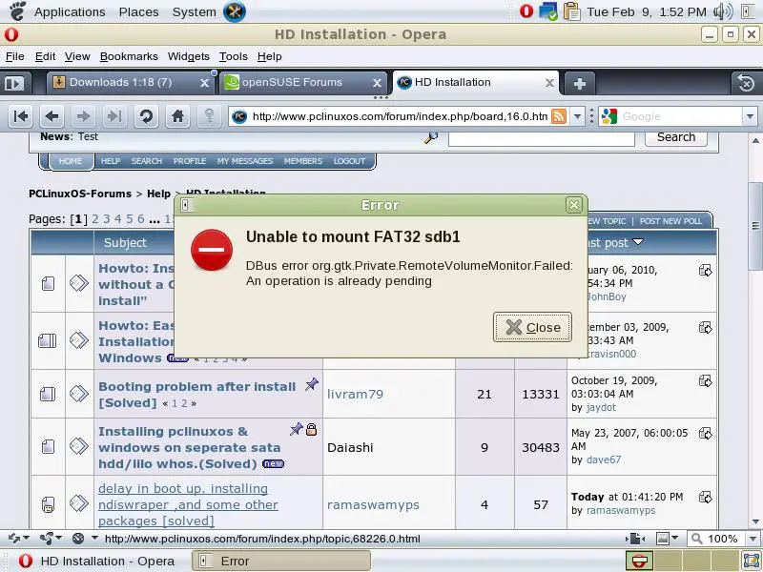Switch to the Downloads tab
The height and width of the screenshot is (572, 763).
[130, 82]
